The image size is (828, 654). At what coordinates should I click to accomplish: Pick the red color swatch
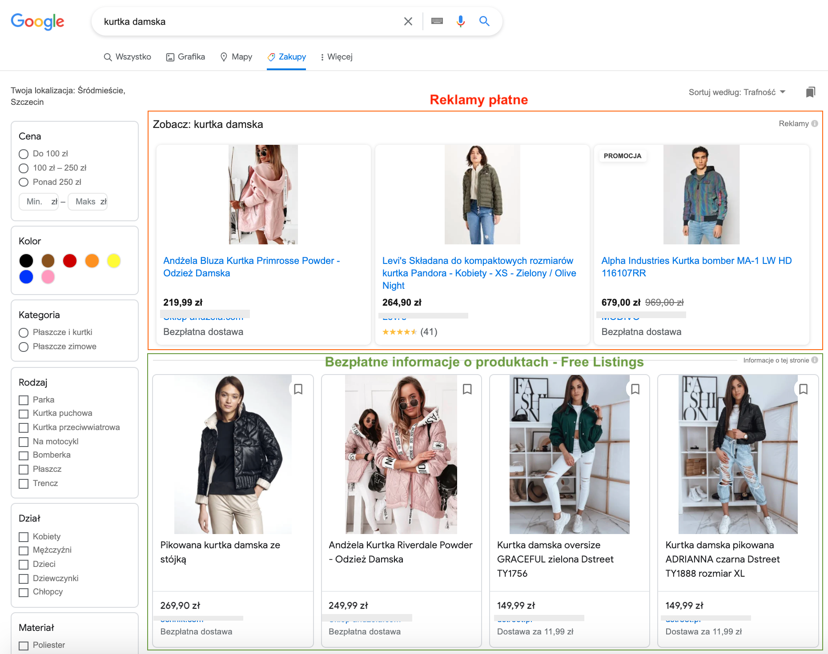(x=70, y=261)
